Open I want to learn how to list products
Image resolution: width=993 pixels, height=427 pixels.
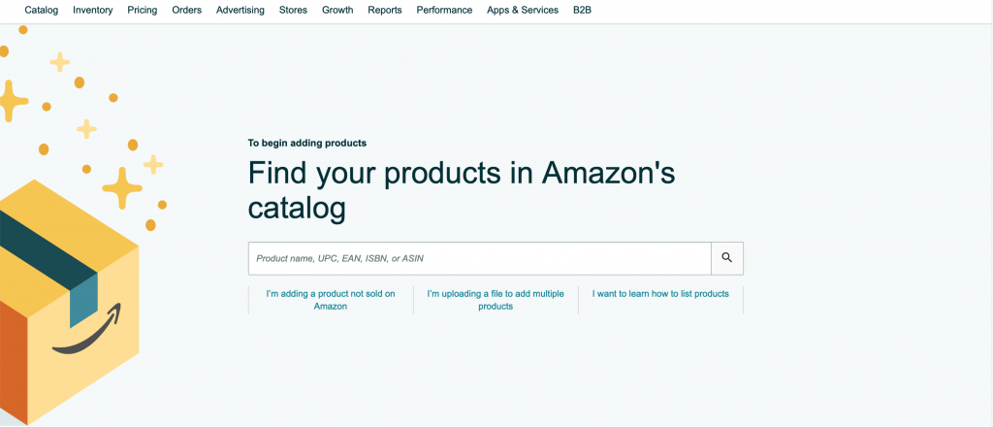coord(660,294)
